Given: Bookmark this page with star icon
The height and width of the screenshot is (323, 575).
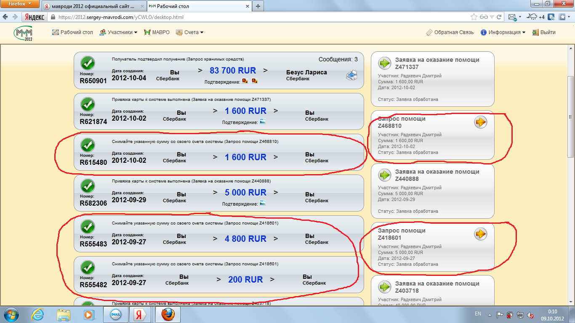Looking at the screenshot, I should pyautogui.click(x=474, y=17).
